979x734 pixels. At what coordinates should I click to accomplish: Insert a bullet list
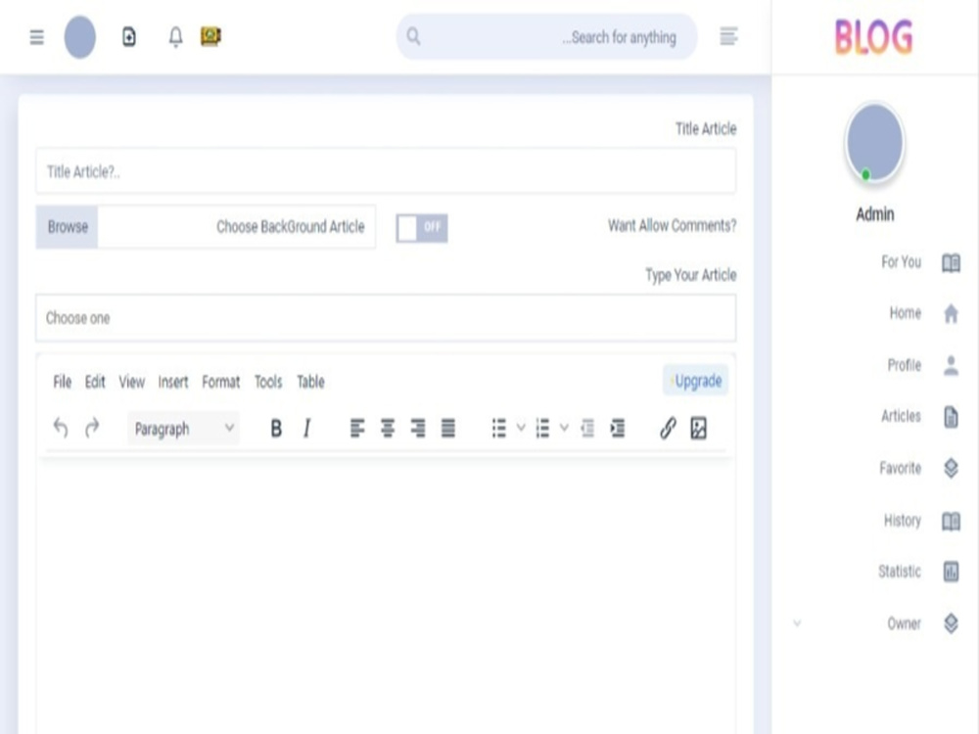[x=499, y=429]
